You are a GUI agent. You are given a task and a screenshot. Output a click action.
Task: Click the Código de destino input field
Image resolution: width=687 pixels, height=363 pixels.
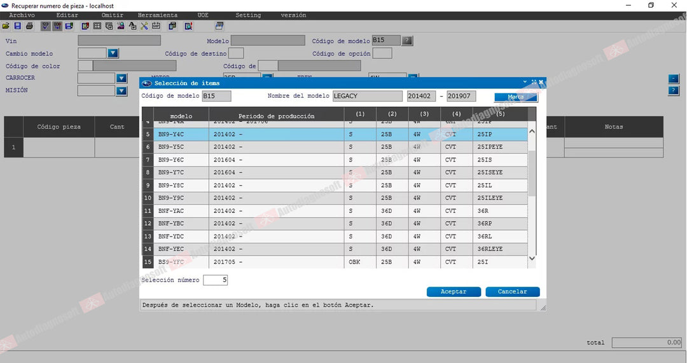(236, 53)
